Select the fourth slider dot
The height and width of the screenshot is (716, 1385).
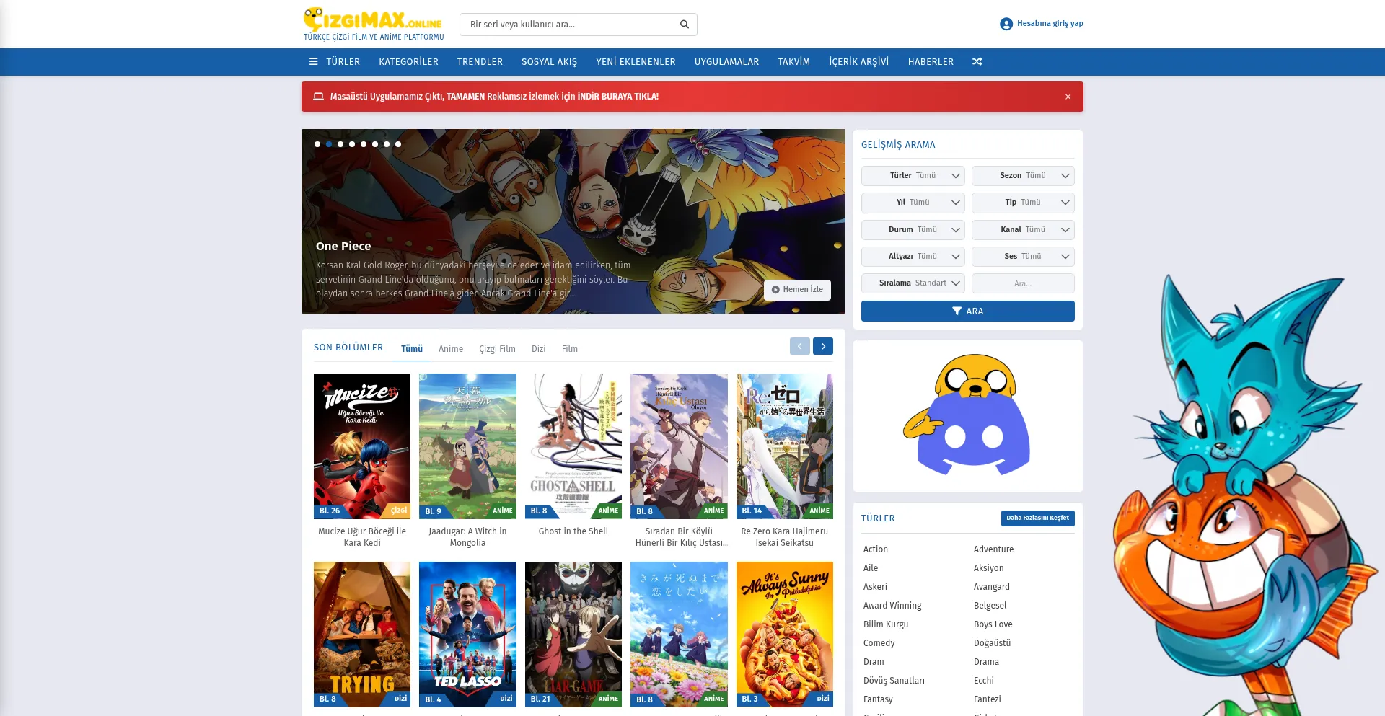click(x=352, y=144)
